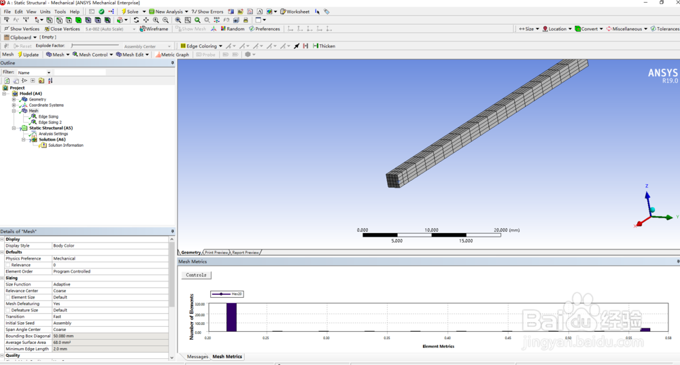The image size is (680, 365).
Task: Select the Face selection filter
Action: tap(69, 20)
